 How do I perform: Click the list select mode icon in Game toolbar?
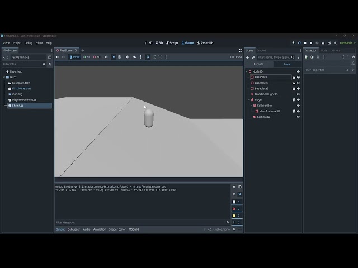[119, 57]
